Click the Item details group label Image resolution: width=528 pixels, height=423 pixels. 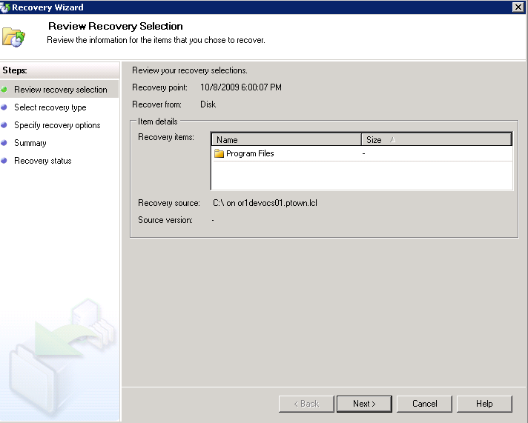coord(158,121)
